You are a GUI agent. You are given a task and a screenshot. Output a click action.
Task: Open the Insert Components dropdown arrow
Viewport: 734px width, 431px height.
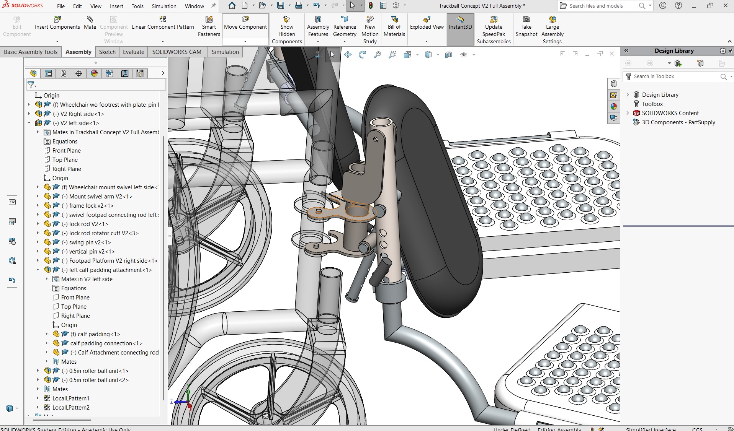pos(57,41)
